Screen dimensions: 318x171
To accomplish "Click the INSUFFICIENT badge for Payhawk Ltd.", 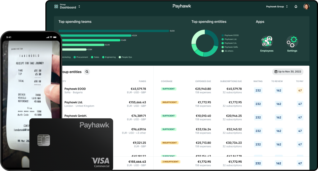I will click(x=170, y=103).
